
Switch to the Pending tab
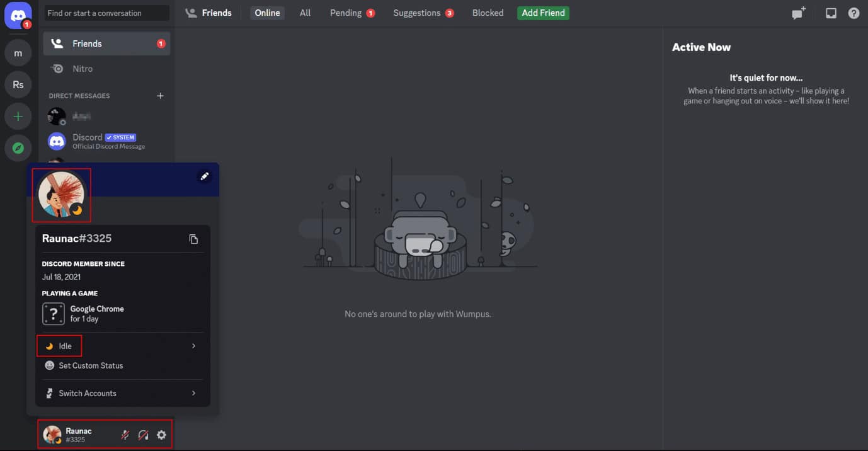click(x=346, y=13)
